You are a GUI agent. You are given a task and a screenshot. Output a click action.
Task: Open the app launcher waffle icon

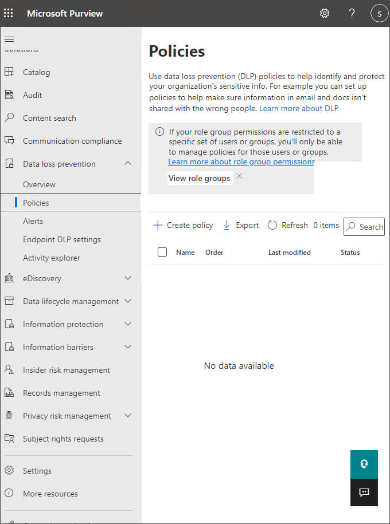click(x=9, y=13)
